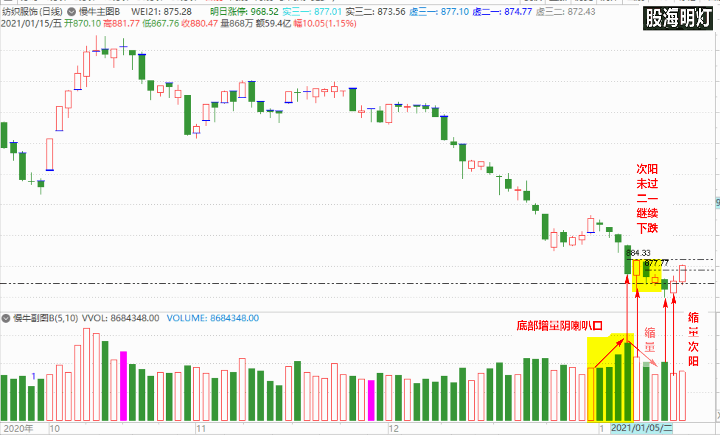This screenshot has height=435, width=720.
Task: Click the 纺织服饰(日线) chart title
Action: click(32, 12)
